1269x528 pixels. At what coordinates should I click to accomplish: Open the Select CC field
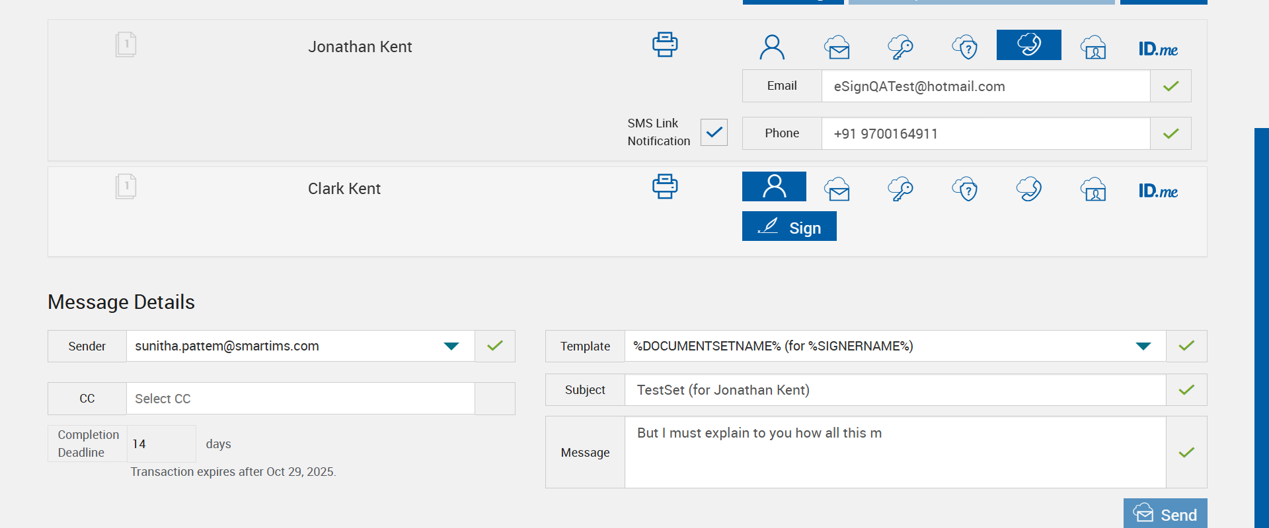click(x=300, y=399)
